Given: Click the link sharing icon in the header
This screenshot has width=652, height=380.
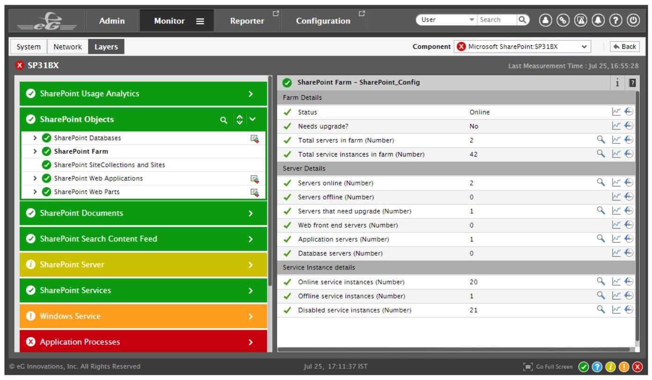Looking at the screenshot, I should [563, 20].
